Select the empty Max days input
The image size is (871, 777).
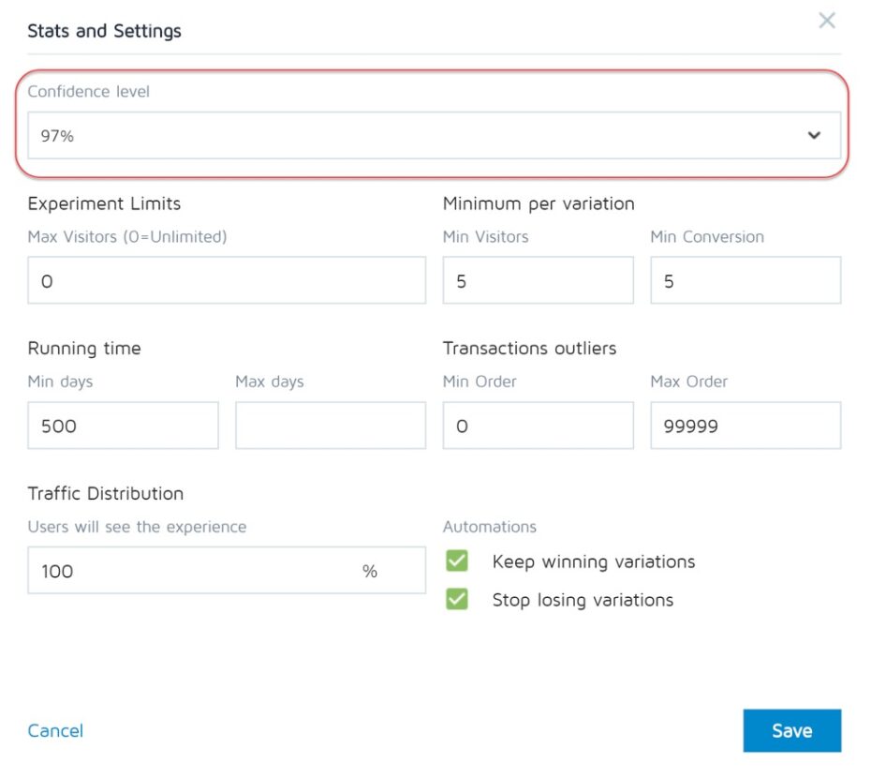coord(330,425)
